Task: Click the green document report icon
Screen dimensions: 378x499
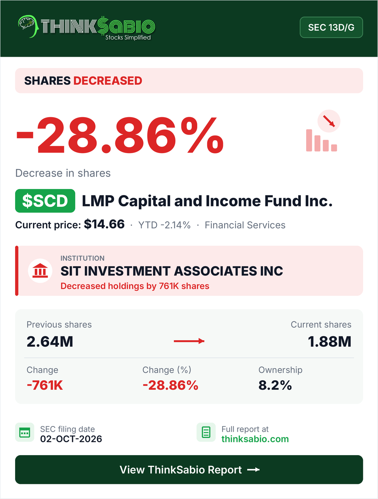Action: (x=206, y=432)
